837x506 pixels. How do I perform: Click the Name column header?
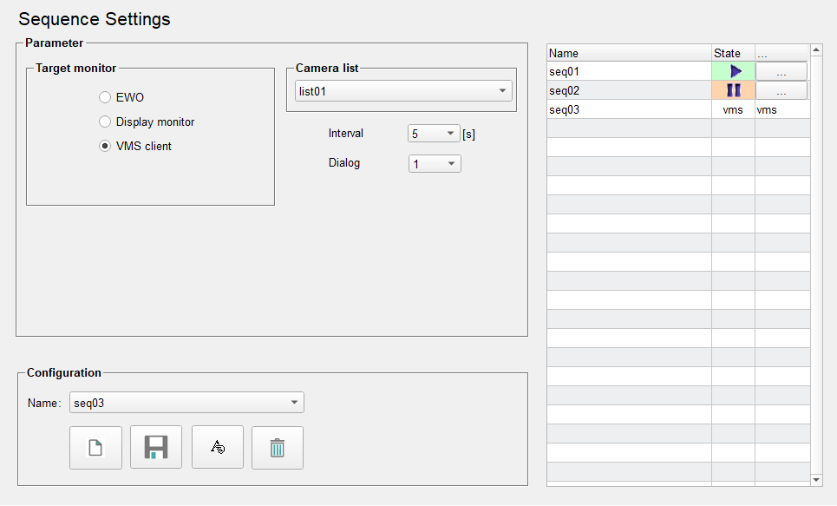[x=629, y=53]
